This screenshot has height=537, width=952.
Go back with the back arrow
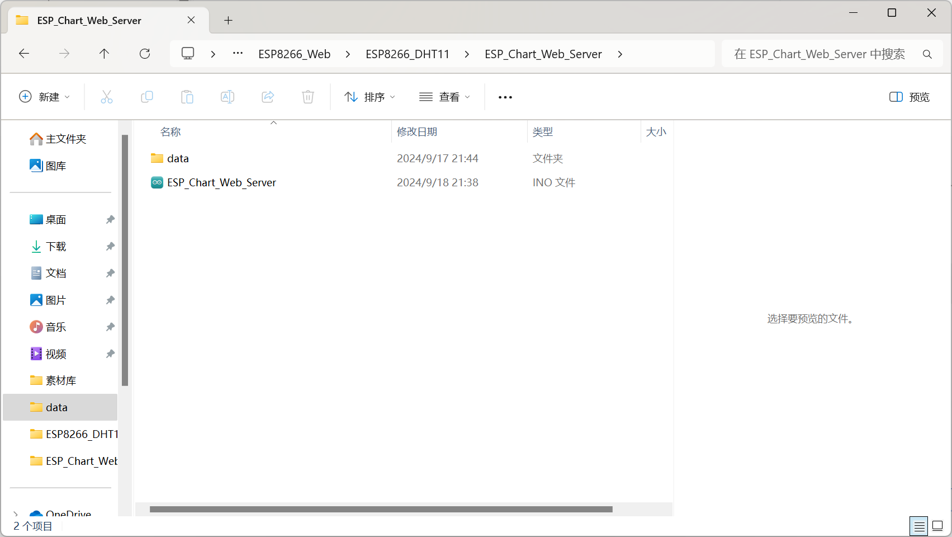tap(23, 54)
